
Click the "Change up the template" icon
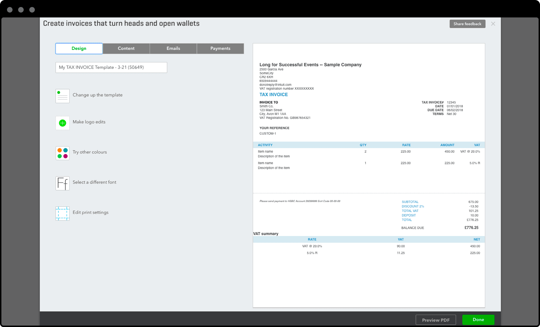[x=62, y=96]
